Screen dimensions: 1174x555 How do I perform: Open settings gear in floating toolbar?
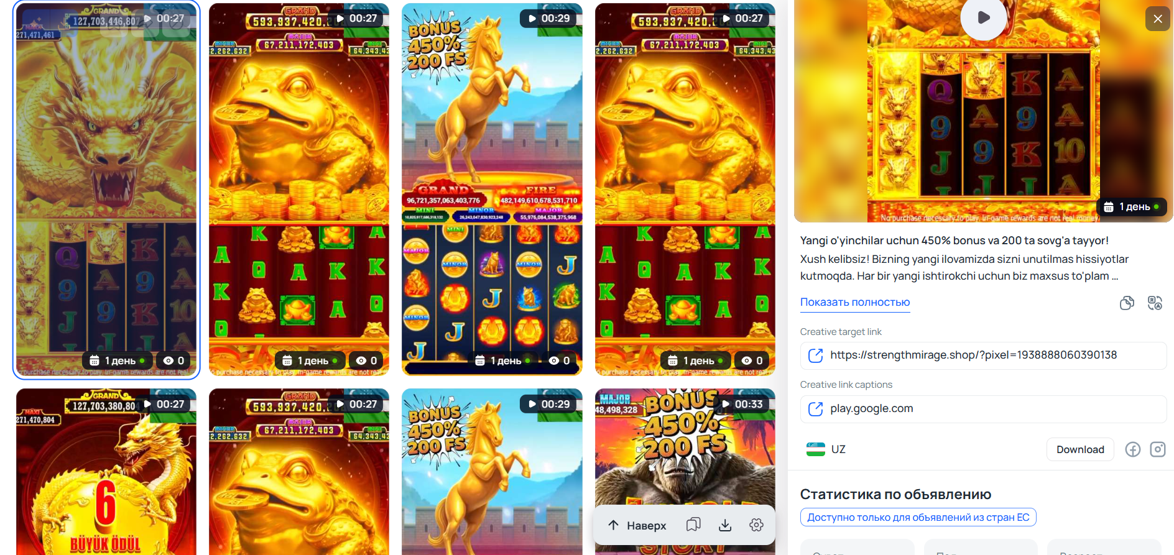tap(757, 525)
